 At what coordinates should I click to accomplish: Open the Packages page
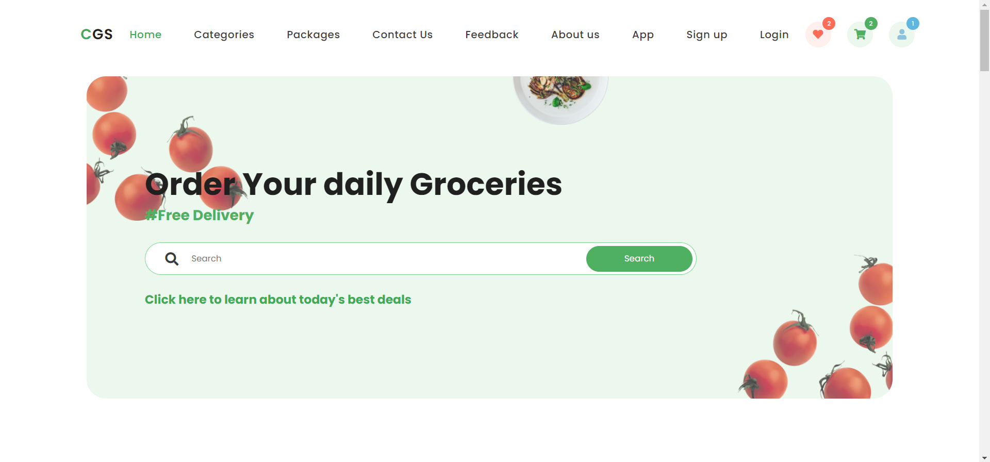(313, 35)
